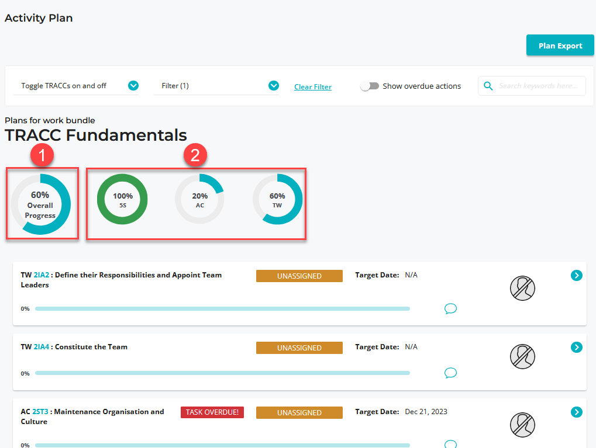This screenshot has height=448, width=596.
Task: Click the progress bar of TW 2IA2
Action: [x=222, y=308]
